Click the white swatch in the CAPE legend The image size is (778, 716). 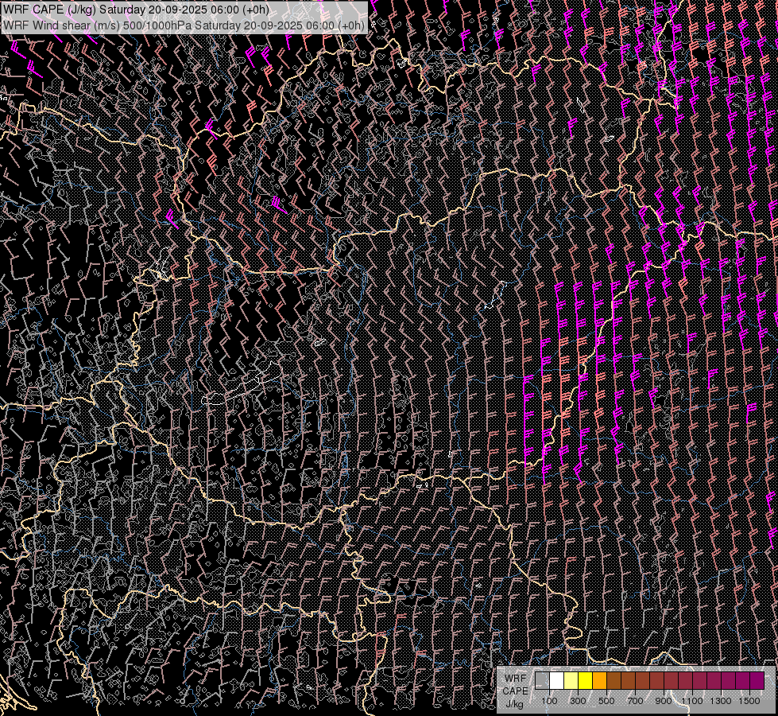tap(556, 681)
